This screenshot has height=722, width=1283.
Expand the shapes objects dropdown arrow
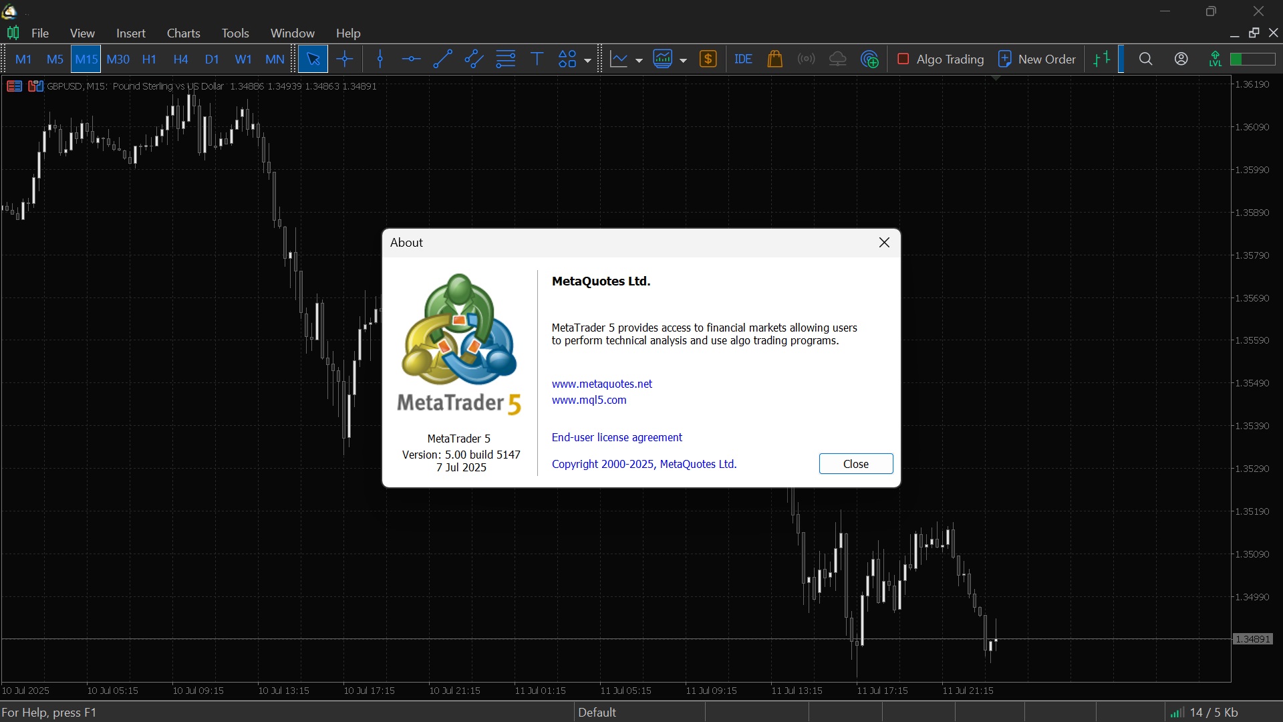[587, 60]
